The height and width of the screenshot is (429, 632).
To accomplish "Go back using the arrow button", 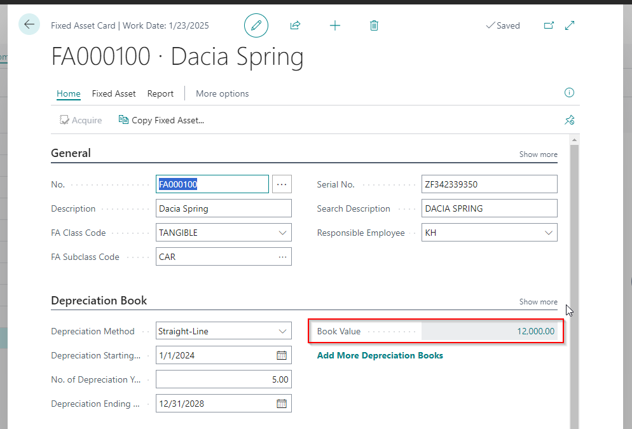I will pyautogui.click(x=29, y=24).
